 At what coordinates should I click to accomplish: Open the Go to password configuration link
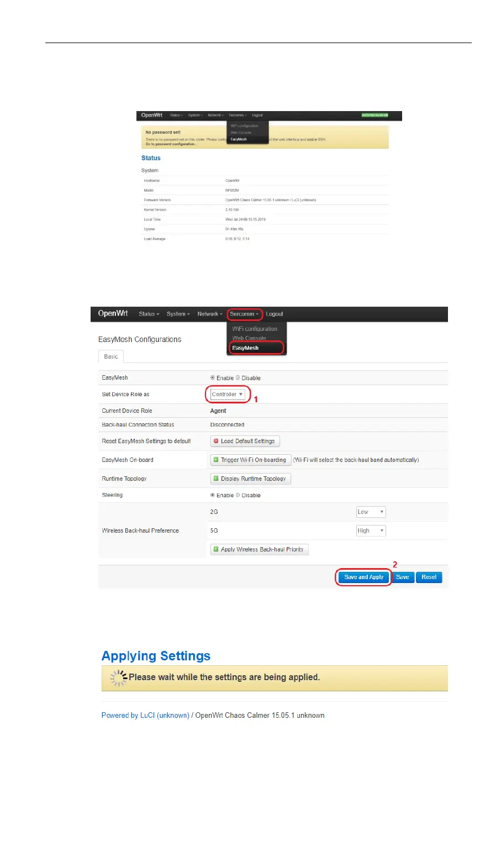171,144
